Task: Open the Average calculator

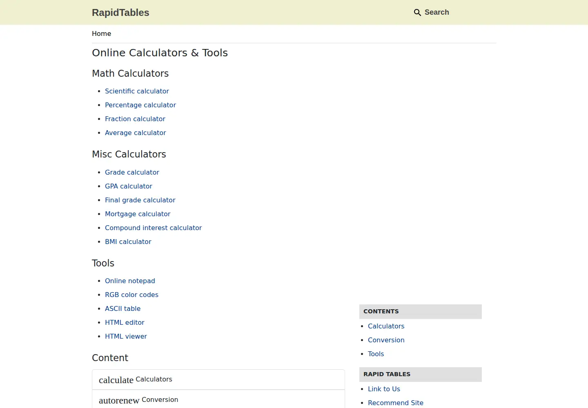Action: 136,133
